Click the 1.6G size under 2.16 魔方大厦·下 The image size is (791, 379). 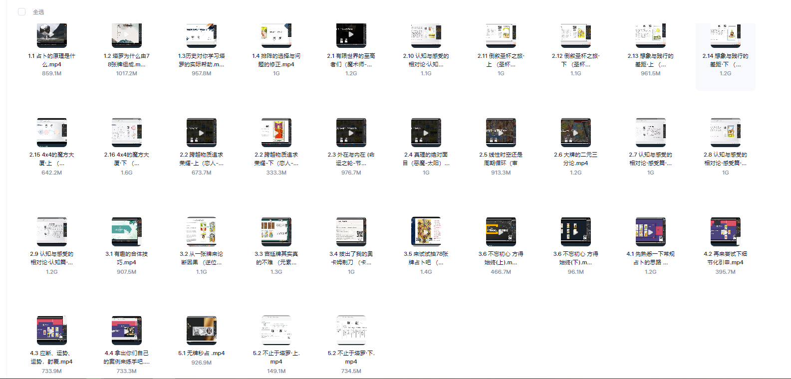[127, 173]
